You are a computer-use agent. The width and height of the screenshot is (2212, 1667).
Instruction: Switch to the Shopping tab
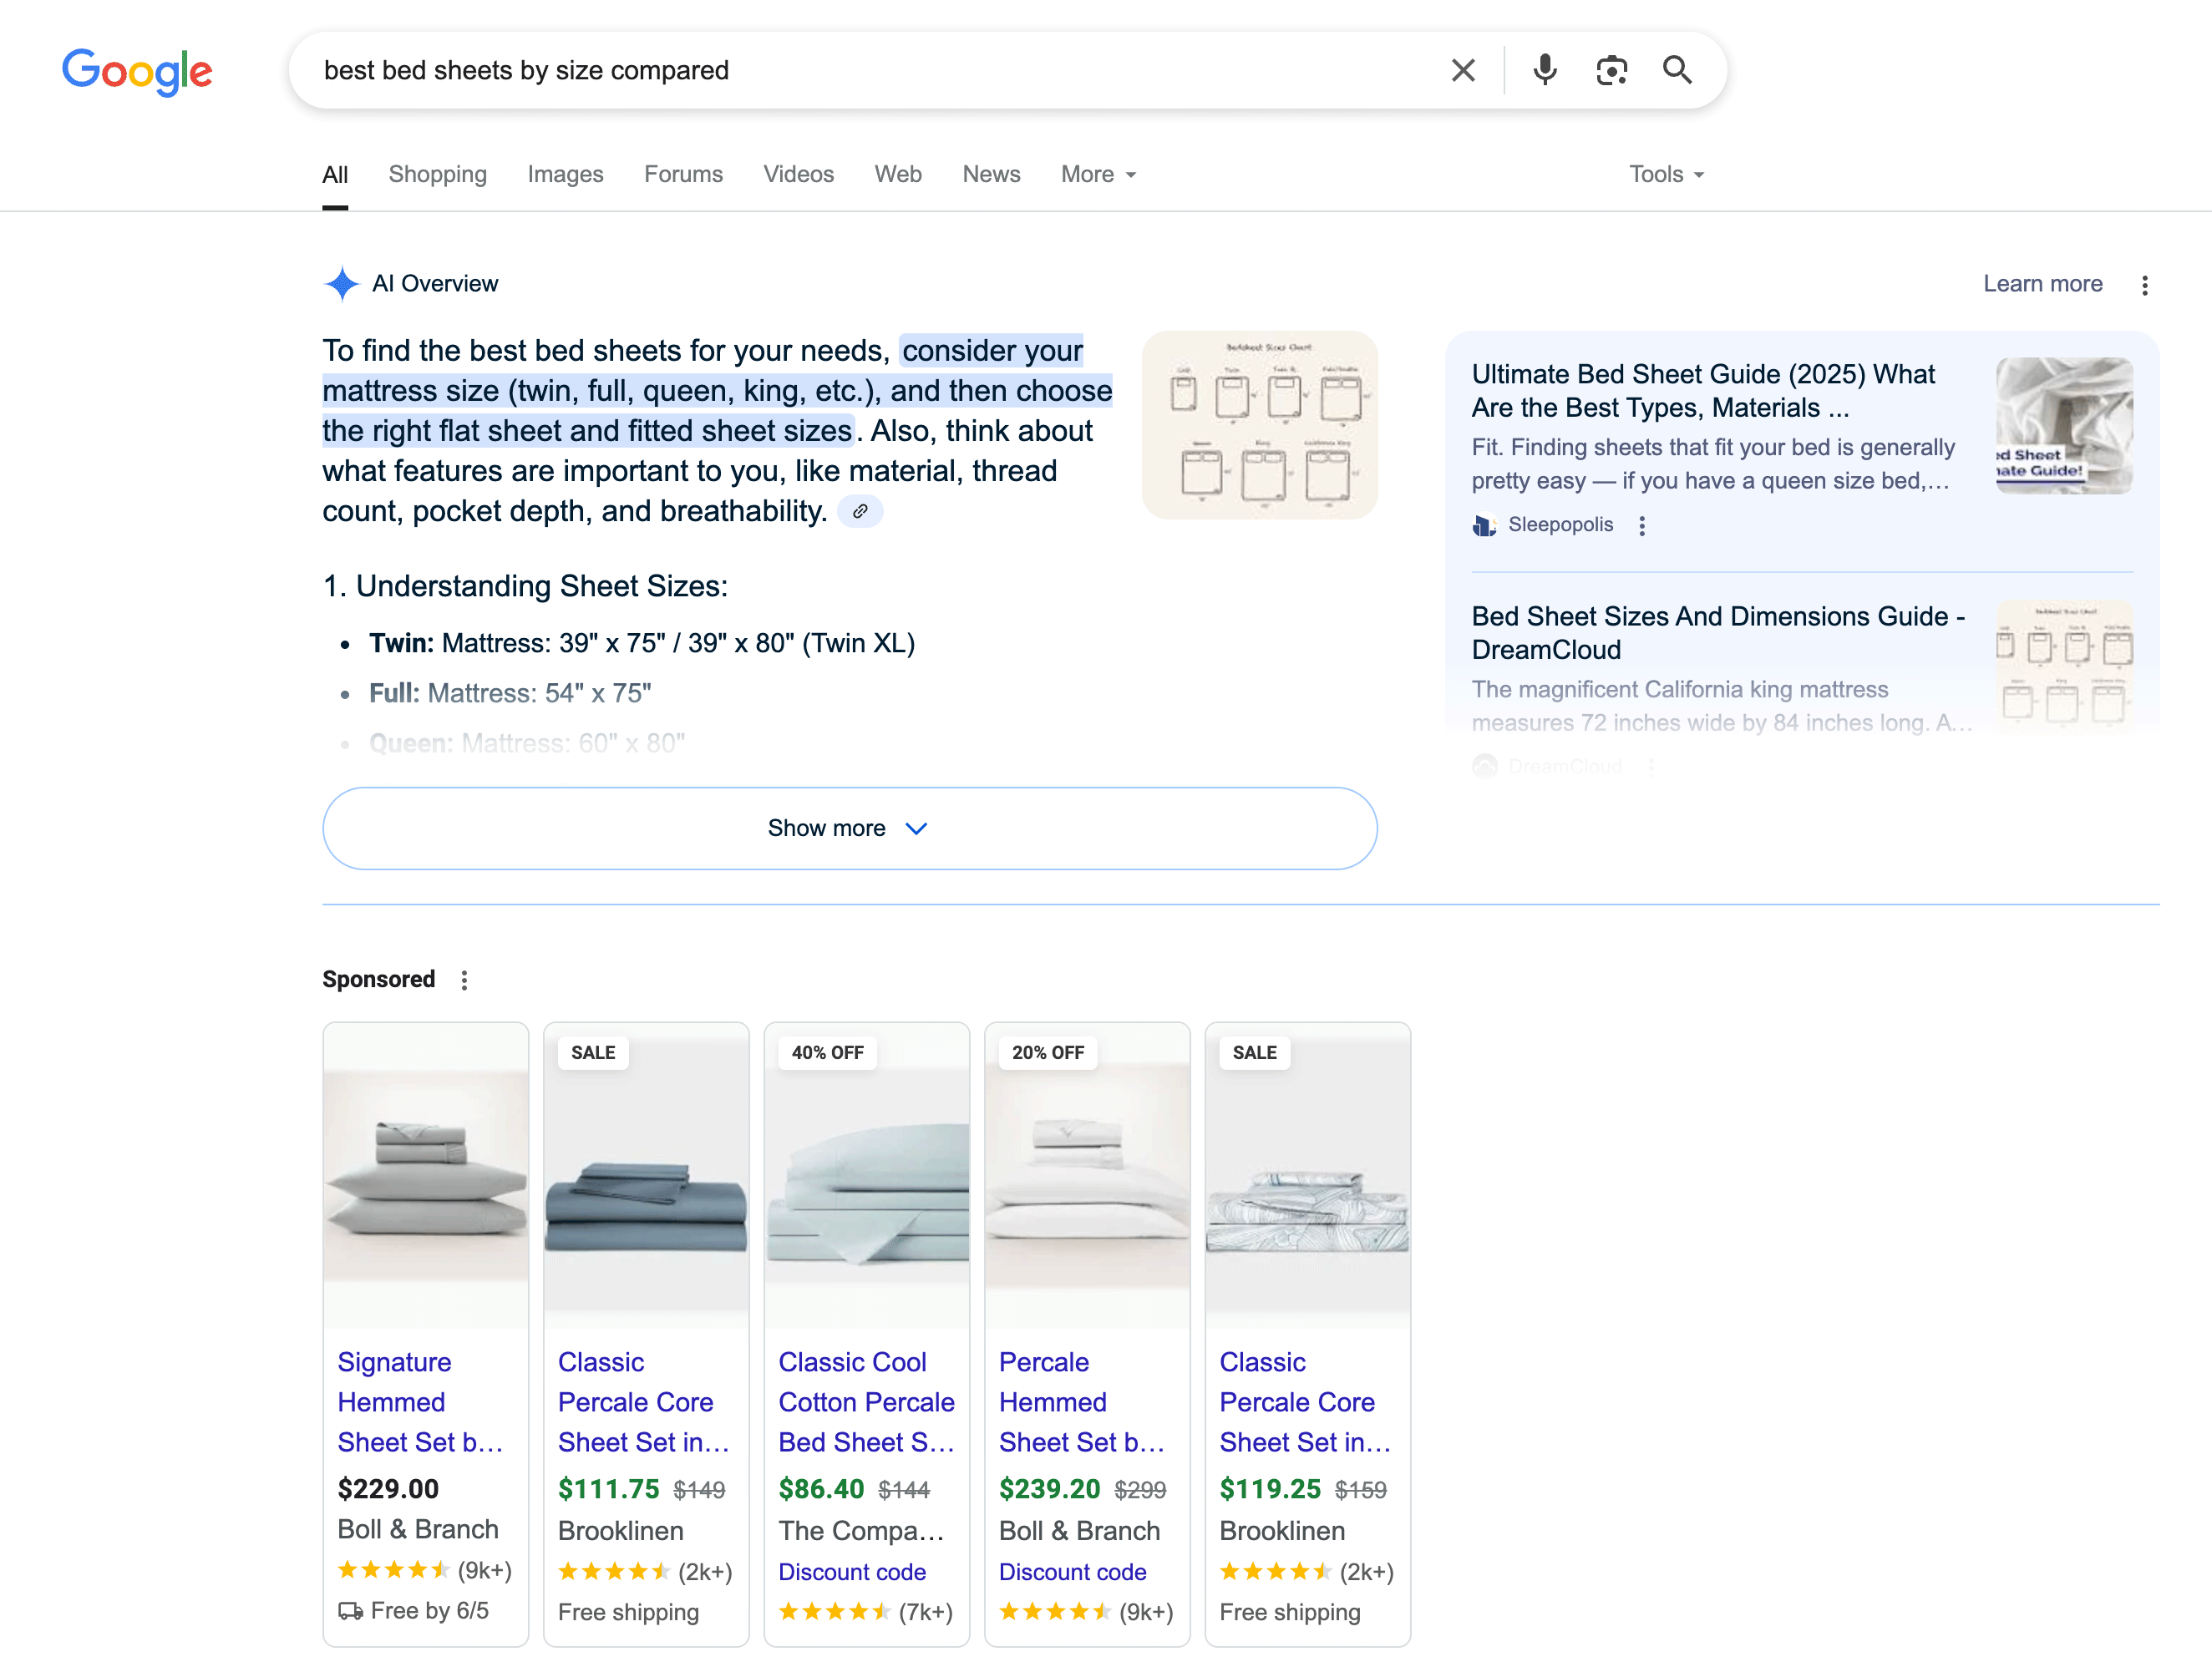pyautogui.click(x=437, y=174)
